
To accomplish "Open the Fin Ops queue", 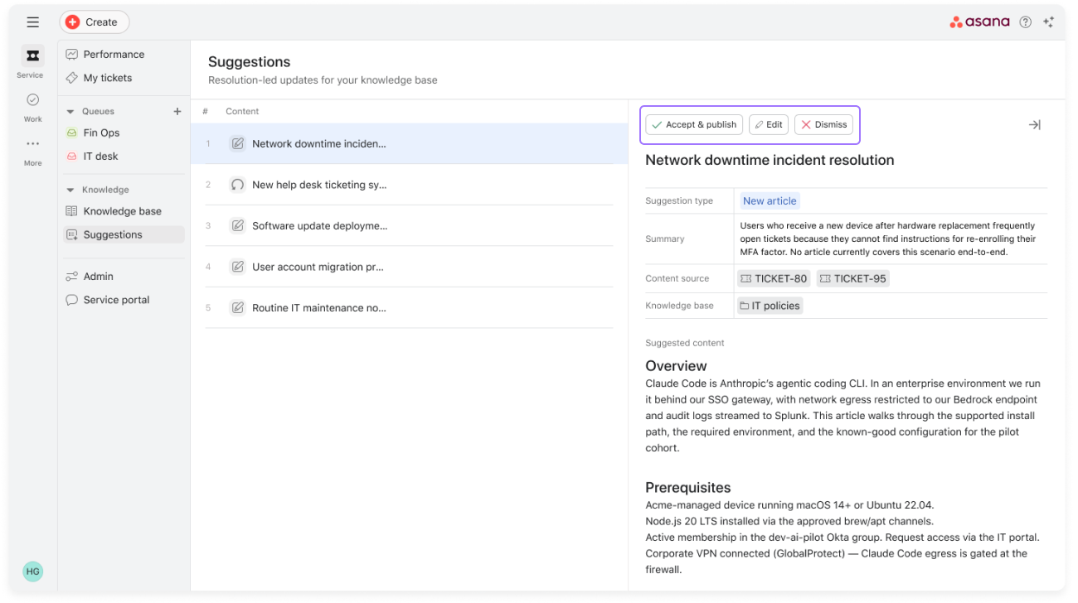I will [124, 133].
